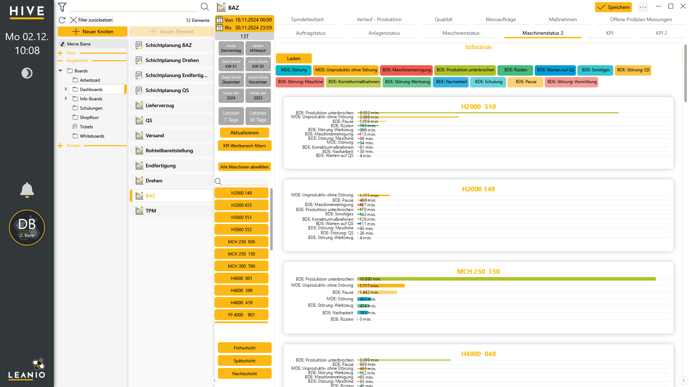The width and height of the screenshot is (689, 387).
Task: Toggle MDE: Störung legend filter
Action: tap(294, 70)
